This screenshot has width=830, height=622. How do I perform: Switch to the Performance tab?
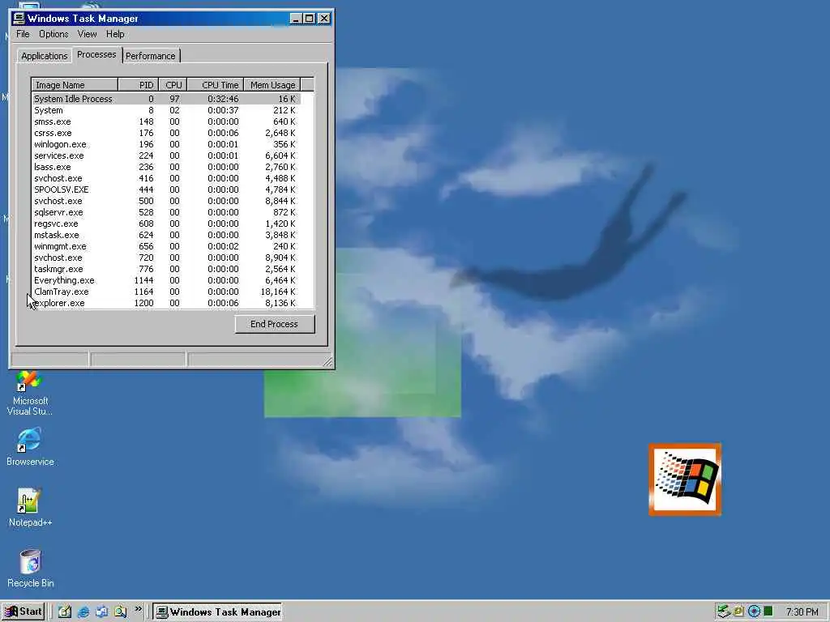[150, 56]
